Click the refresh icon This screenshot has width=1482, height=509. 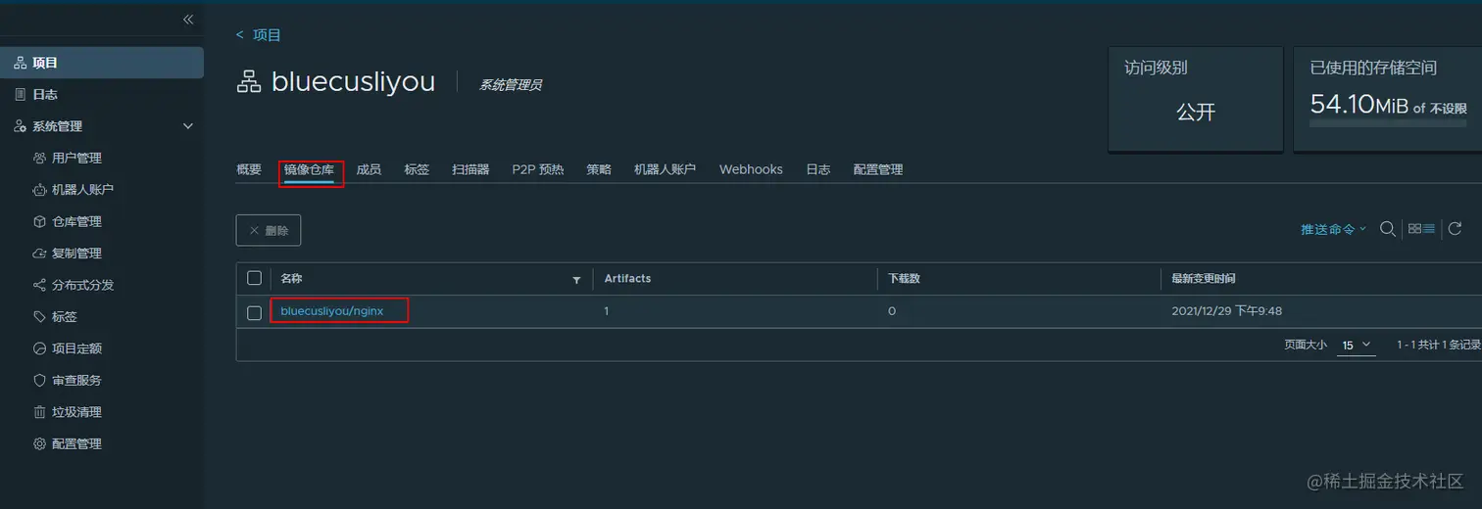coord(1455,229)
